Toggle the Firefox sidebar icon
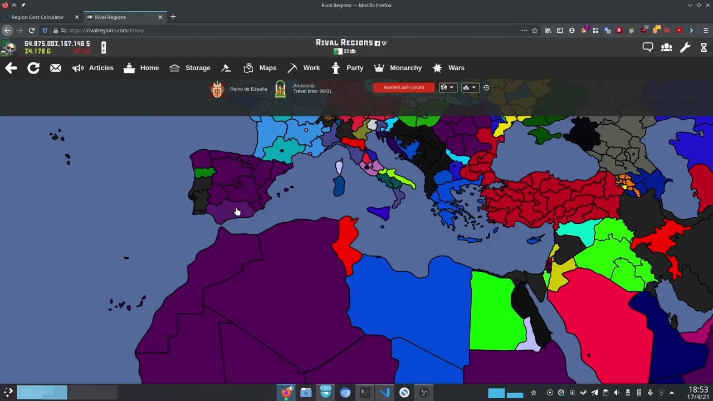713x401 pixels. (560, 31)
